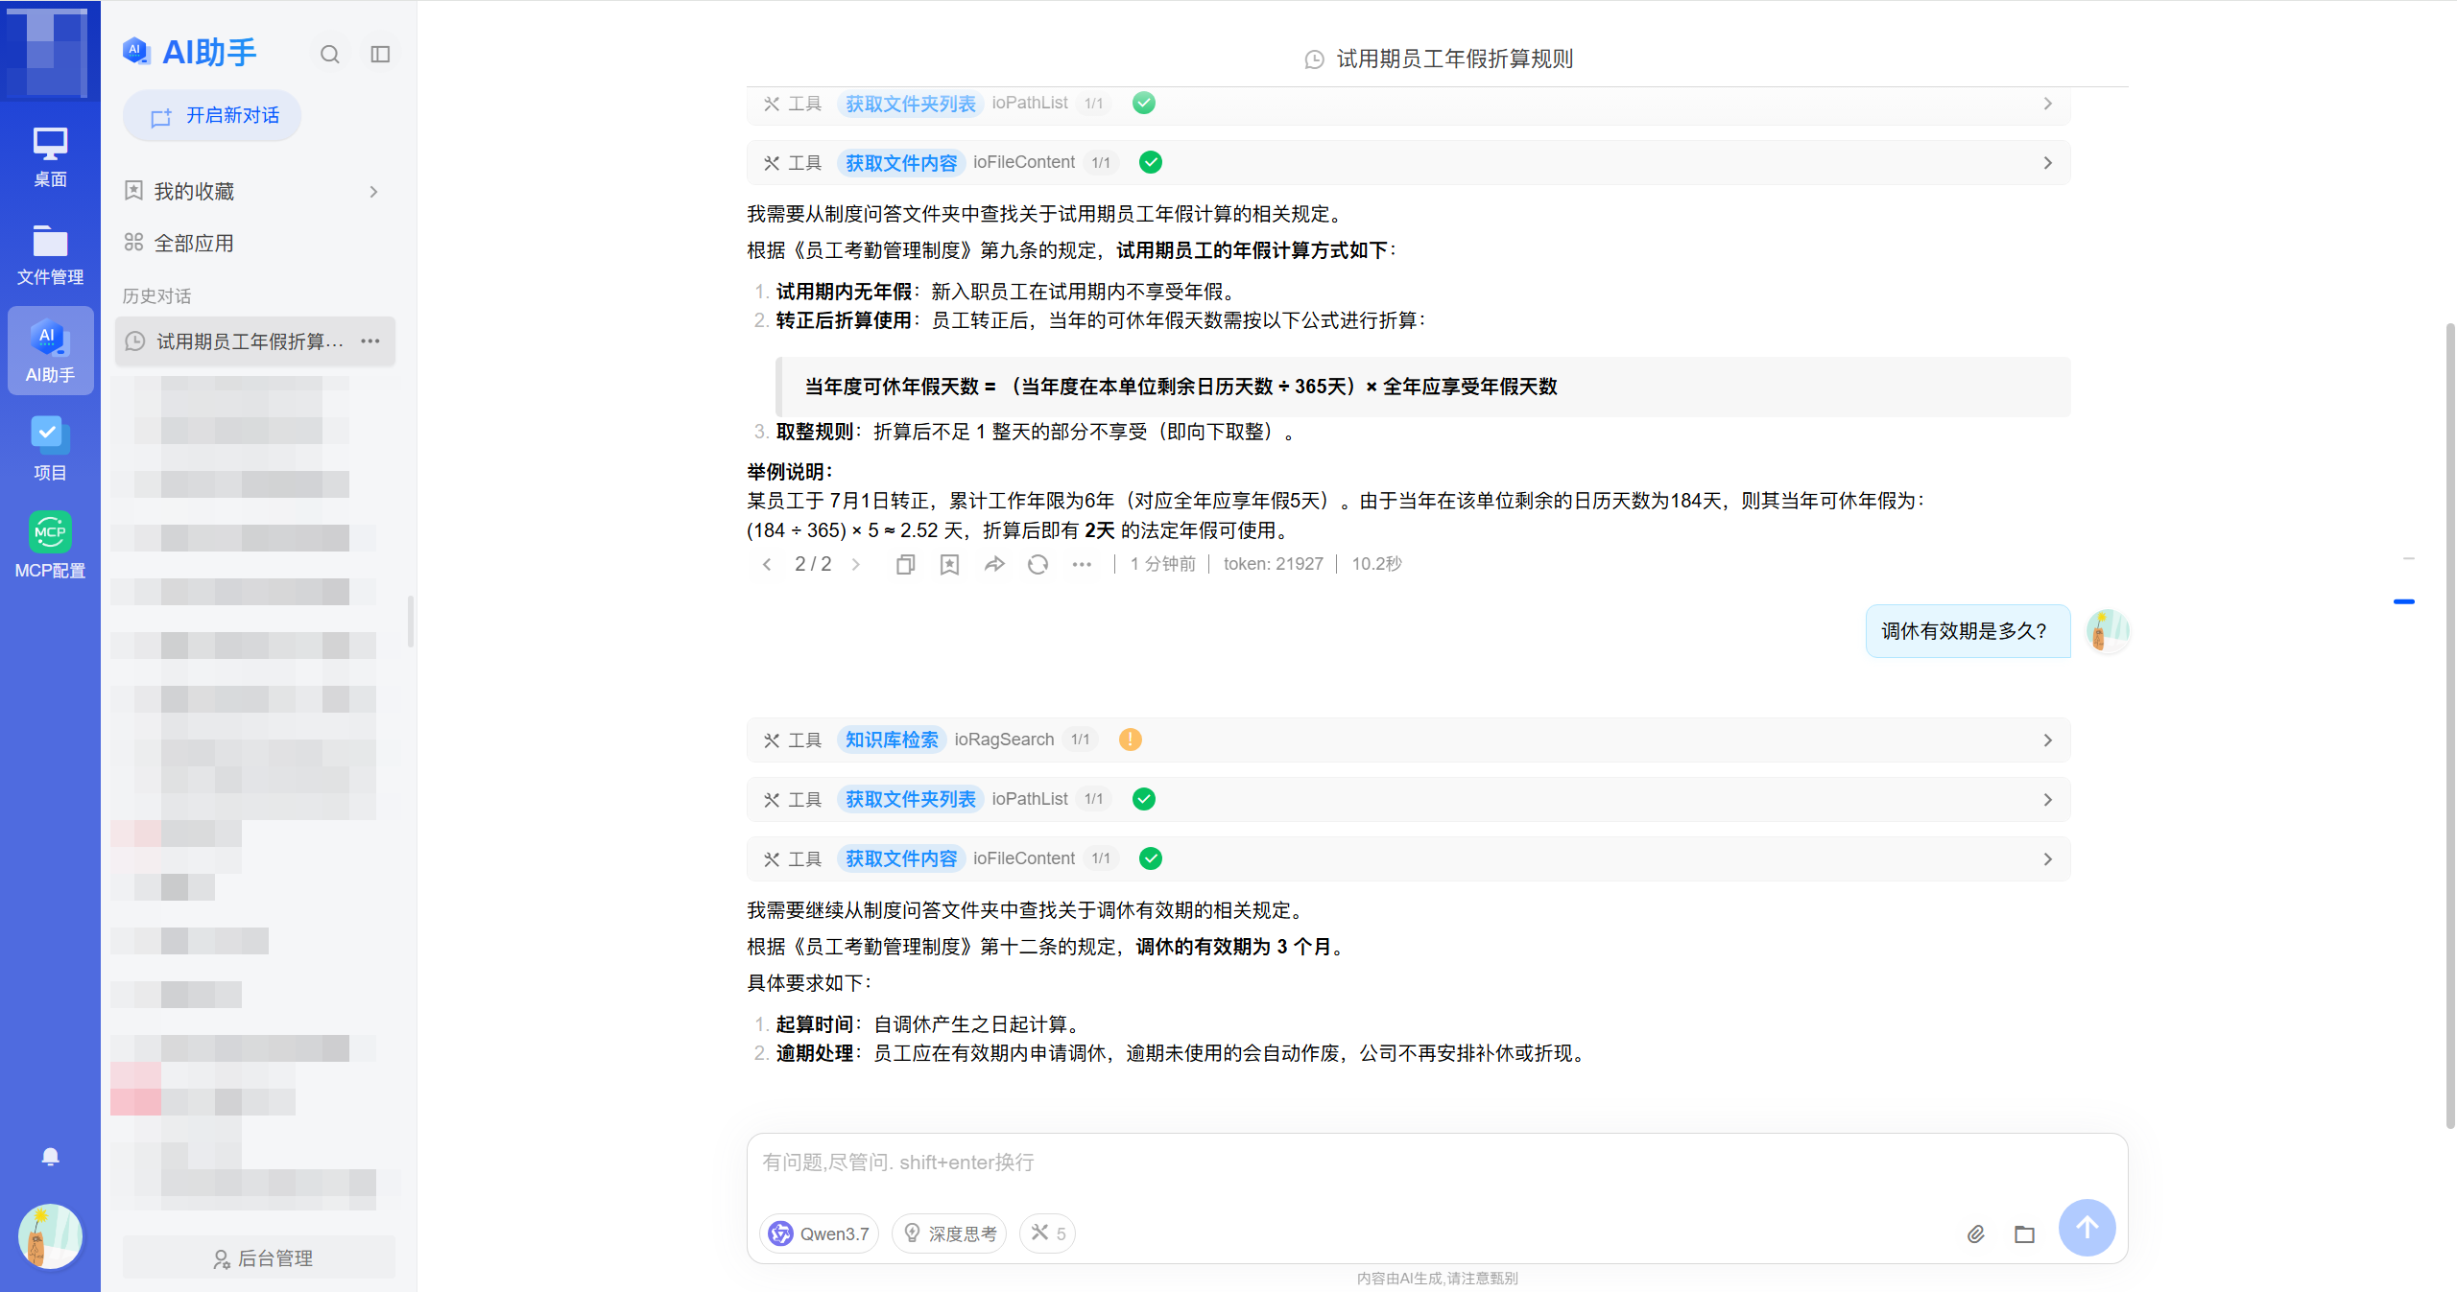Click the gray conversation position marker
The height and width of the screenshot is (1292, 2457).
coord(2409,558)
